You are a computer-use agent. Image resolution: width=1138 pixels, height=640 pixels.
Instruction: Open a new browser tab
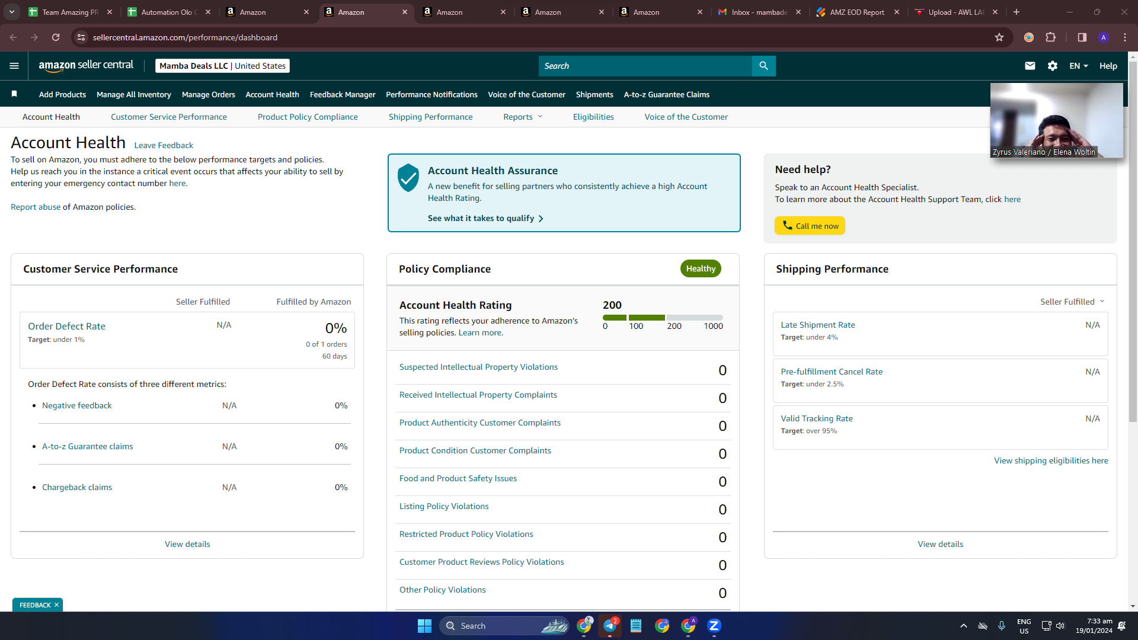(1016, 12)
